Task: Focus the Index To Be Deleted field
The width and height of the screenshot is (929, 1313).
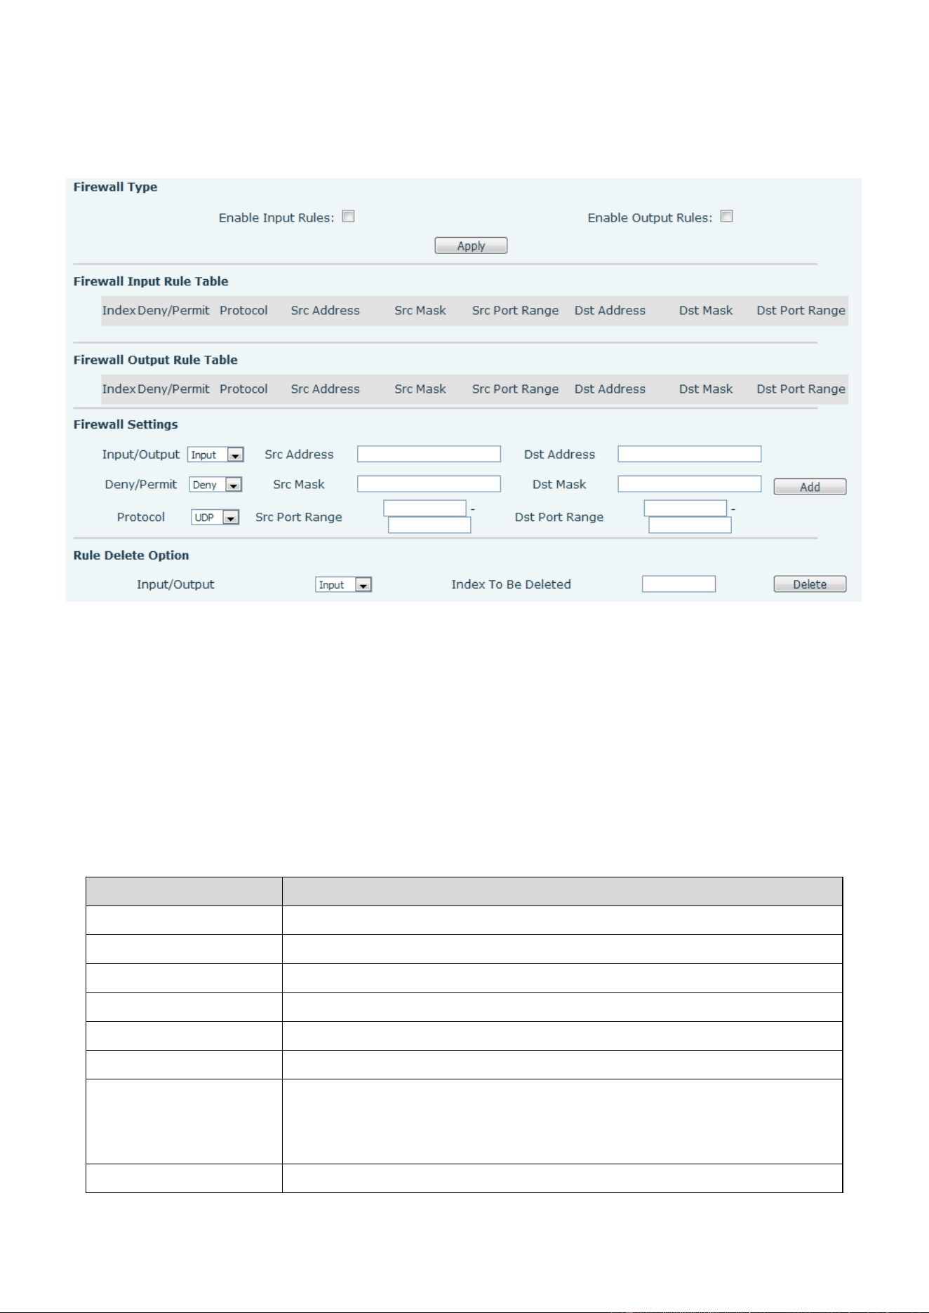Action: 679,584
